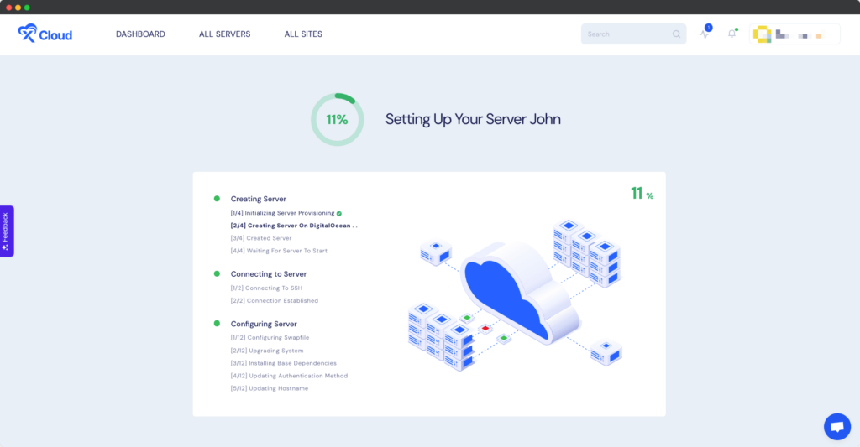Open the activity pulse icon
Screen dimensions: 860x447
tap(705, 34)
